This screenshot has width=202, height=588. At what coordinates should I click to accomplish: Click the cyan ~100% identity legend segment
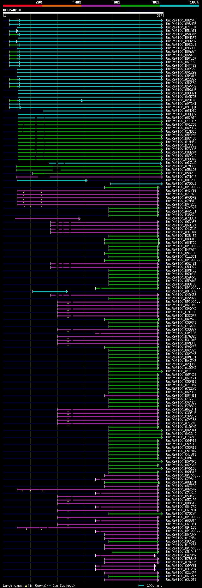coord(179,6)
